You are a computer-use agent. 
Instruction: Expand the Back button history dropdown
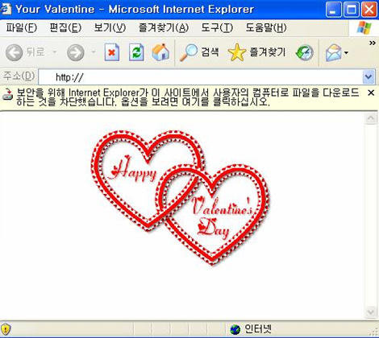tap(55, 52)
